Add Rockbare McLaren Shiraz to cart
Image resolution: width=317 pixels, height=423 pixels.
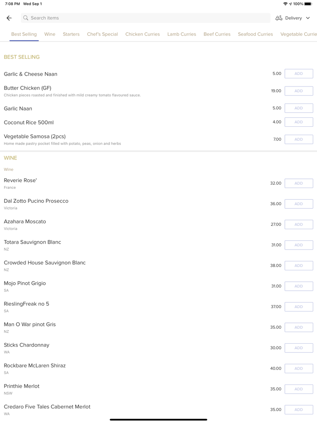click(x=299, y=369)
